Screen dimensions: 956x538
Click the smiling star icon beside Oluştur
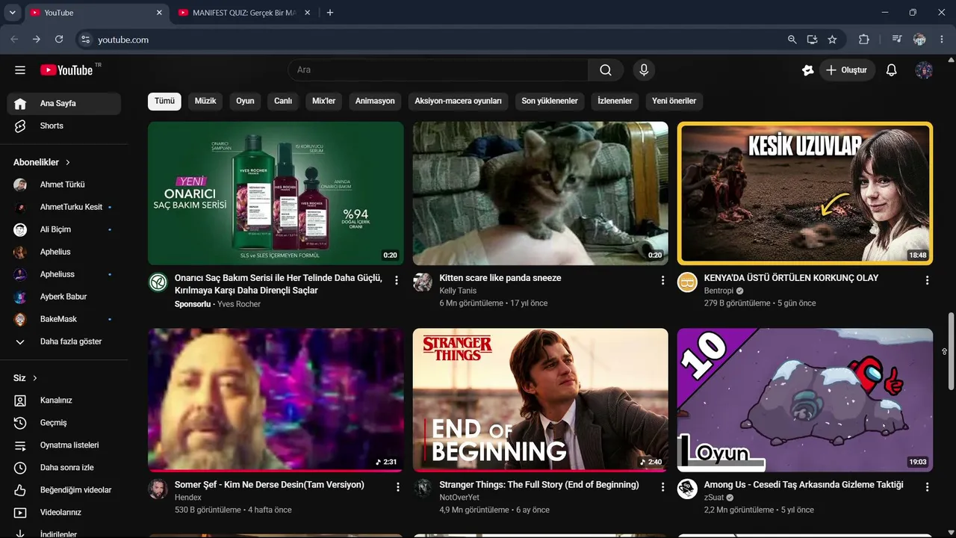coord(807,70)
